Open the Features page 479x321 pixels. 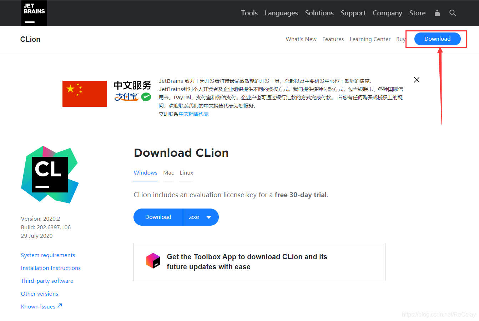pyautogui.click(x=333, y=39)
